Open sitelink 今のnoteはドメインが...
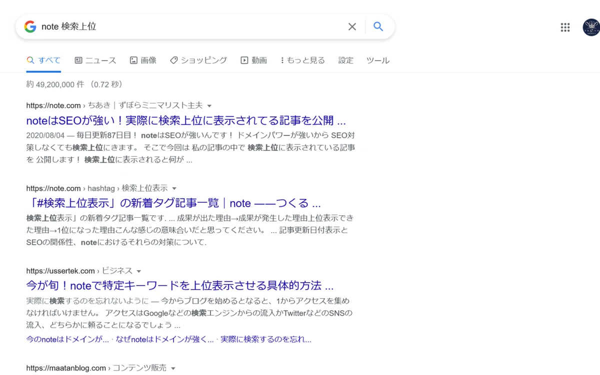Image resolution: width=600 pixels, height=375 pixels. point(67,339)
